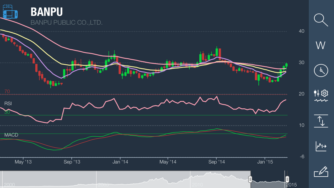Tap the chart compare arrow icon
The height and width of the screenshot is (188, 334).
[x=321, y=146]
